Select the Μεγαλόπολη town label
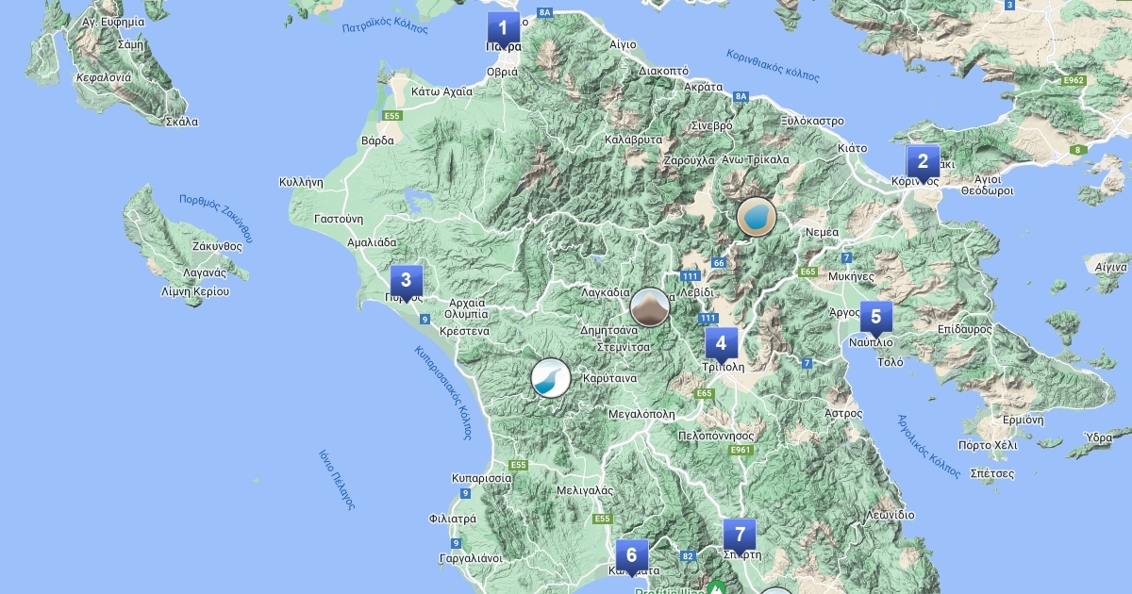 tap(643, 413)
